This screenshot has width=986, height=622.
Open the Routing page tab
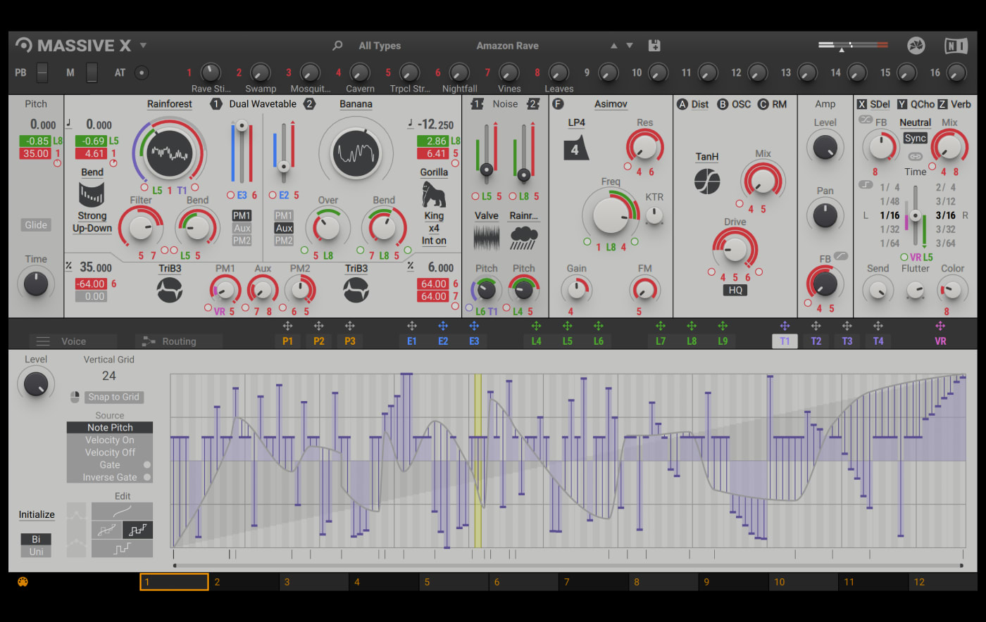[x=179, y=341]
